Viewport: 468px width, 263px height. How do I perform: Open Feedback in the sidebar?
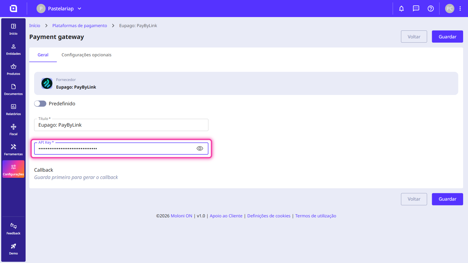pyautogui.click(x=13, y=229)
